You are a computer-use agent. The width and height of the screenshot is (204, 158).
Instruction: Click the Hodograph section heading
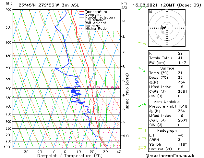(167, 131)
